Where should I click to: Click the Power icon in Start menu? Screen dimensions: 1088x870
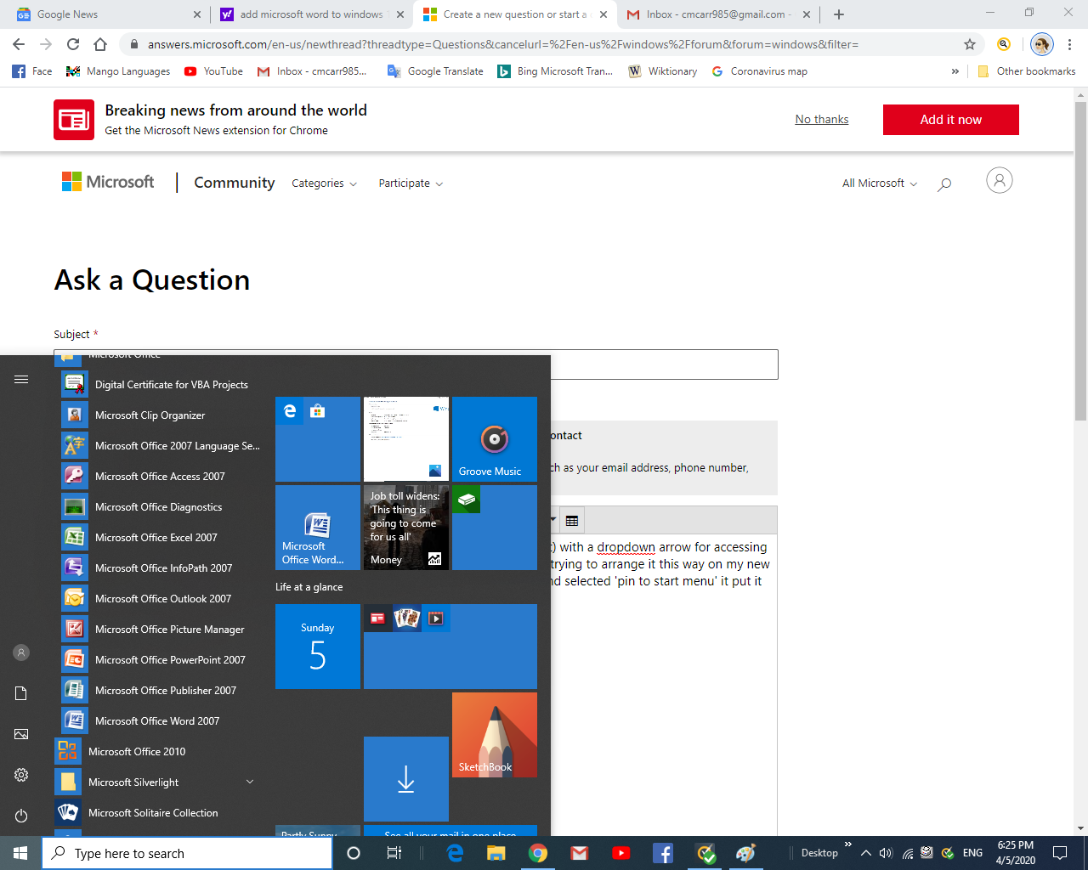point(21,816)
